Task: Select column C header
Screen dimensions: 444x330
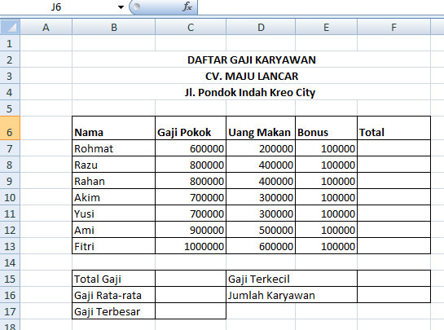Action: (x=191, y=27)
